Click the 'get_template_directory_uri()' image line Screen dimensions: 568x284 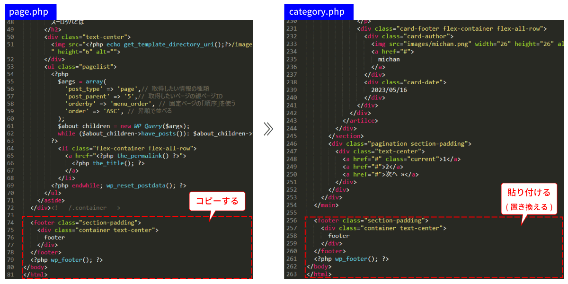tap(152, 44)
